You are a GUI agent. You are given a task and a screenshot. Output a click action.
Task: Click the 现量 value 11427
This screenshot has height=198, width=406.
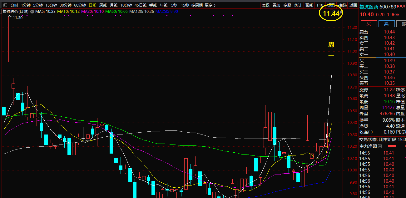[x=388, y=108]
